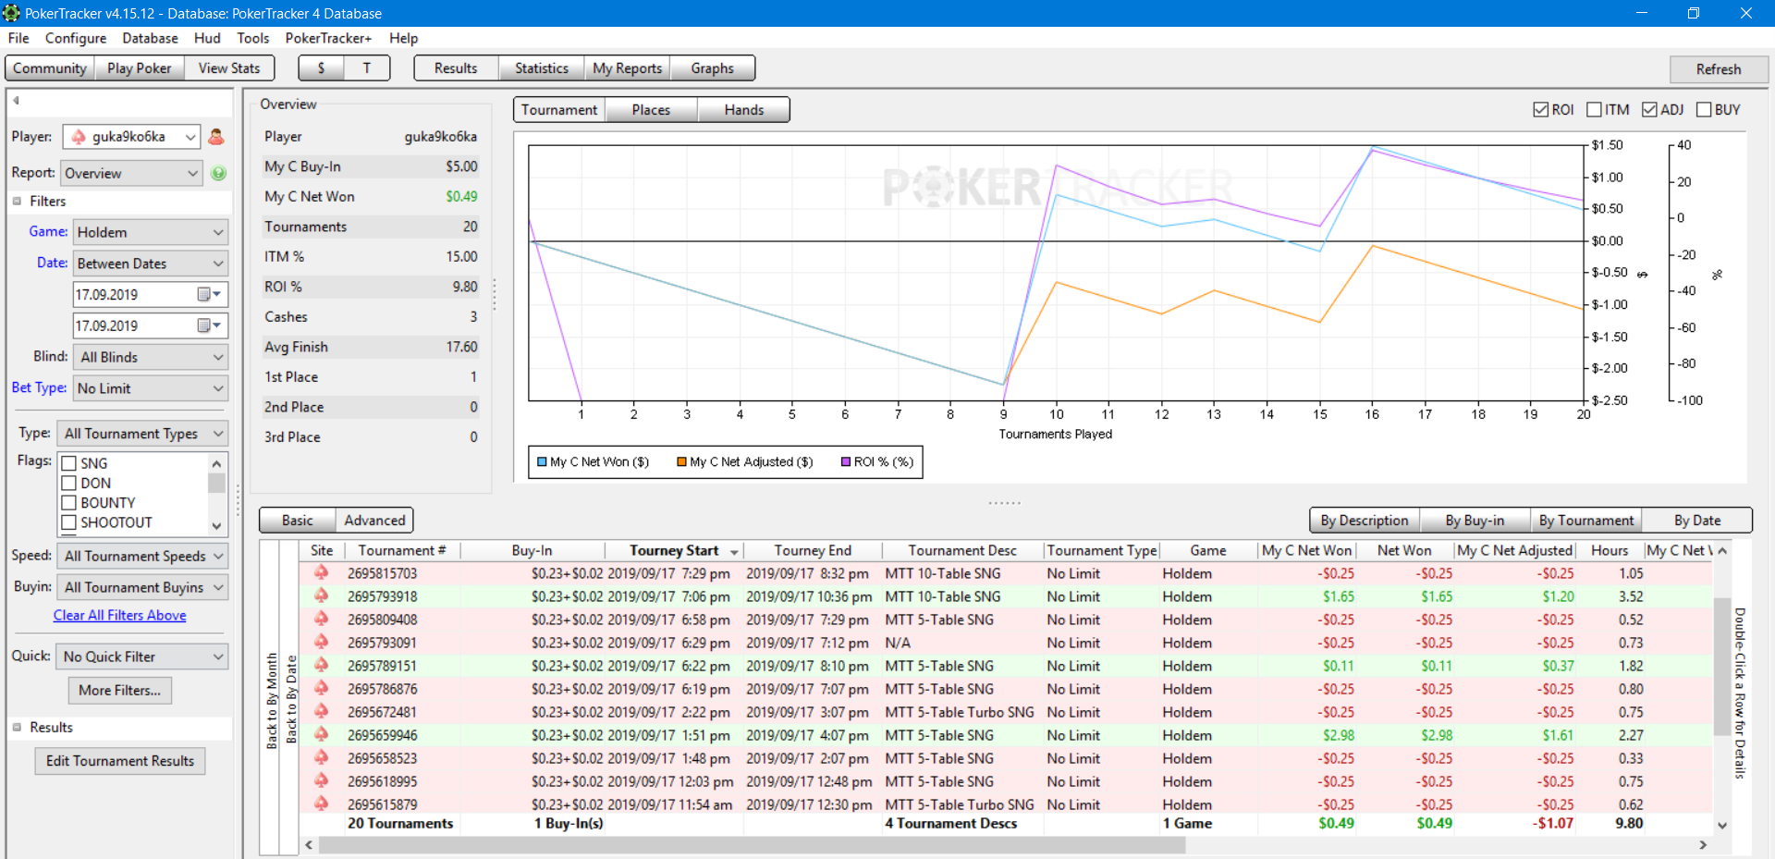Click Clear All Filters Above link
The height and width of the screenshot is (859, 1775).
click(x=119, y=616)
